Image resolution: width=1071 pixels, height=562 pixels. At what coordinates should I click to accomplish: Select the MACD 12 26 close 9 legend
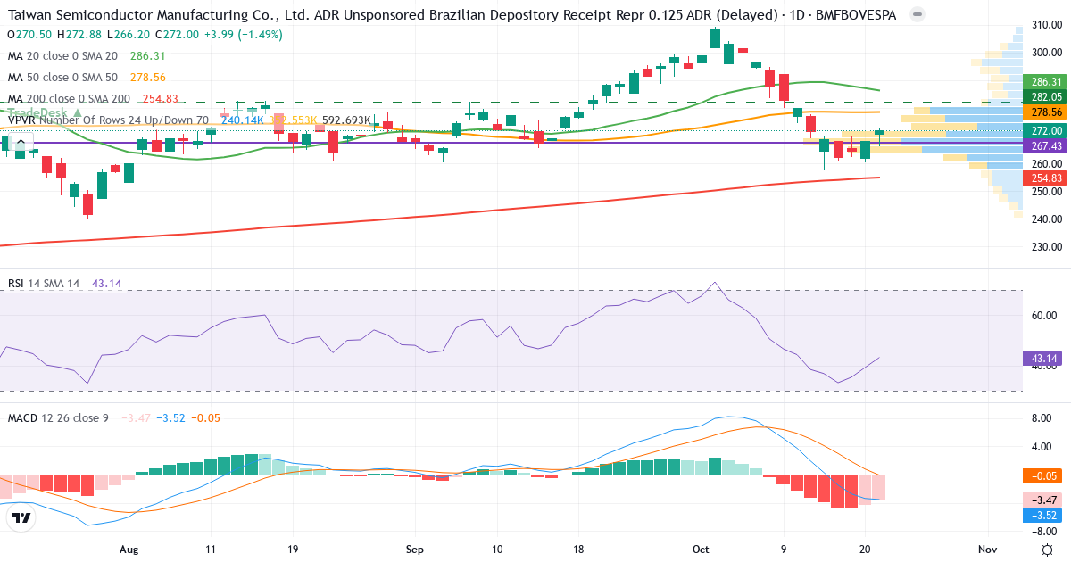coord(58,417)
